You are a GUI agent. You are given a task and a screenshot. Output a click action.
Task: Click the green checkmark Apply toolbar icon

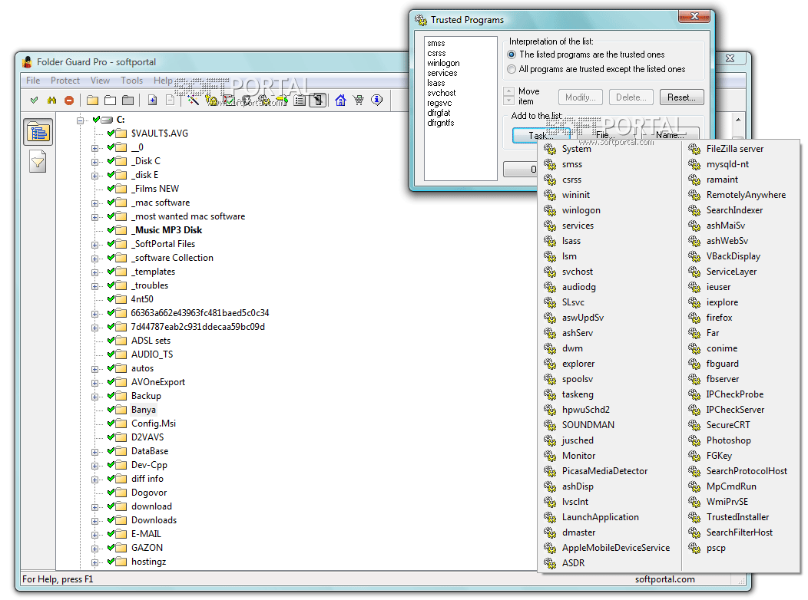pos(34,101)
